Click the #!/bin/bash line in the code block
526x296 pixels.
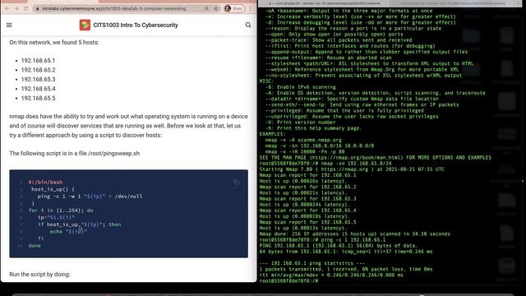(45, 183)
